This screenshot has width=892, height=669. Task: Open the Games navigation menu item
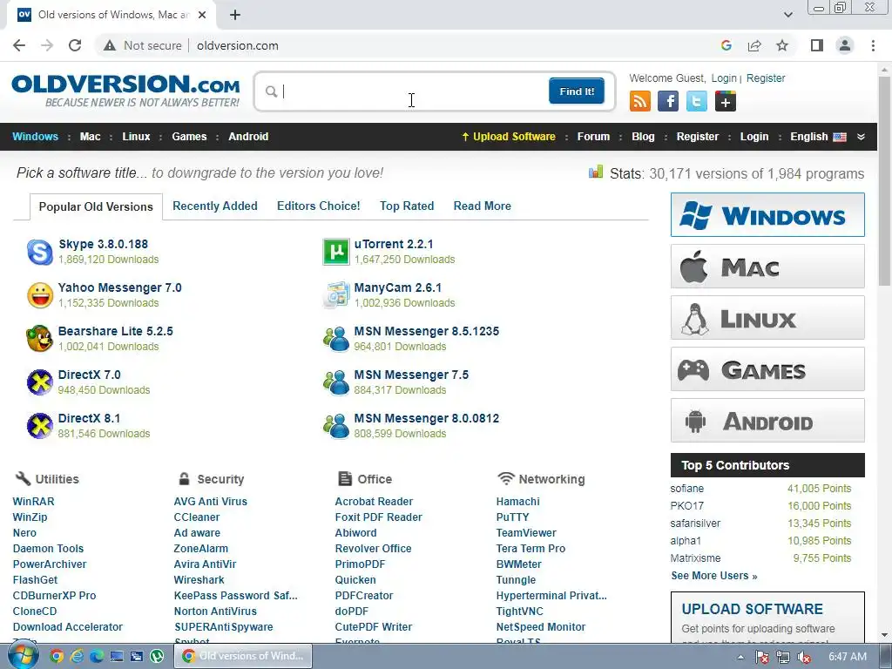pyautogui.click(x=189, y=137)
